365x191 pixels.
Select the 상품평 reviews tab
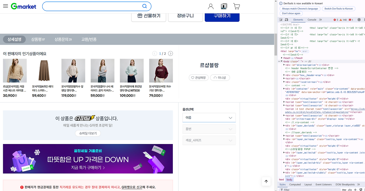[x=38, y=39]
